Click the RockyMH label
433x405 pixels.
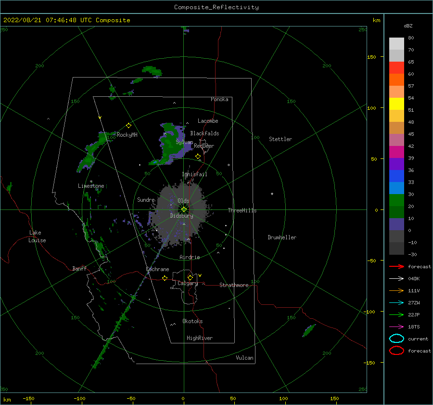pyautogui.click(x=127, y=135)
